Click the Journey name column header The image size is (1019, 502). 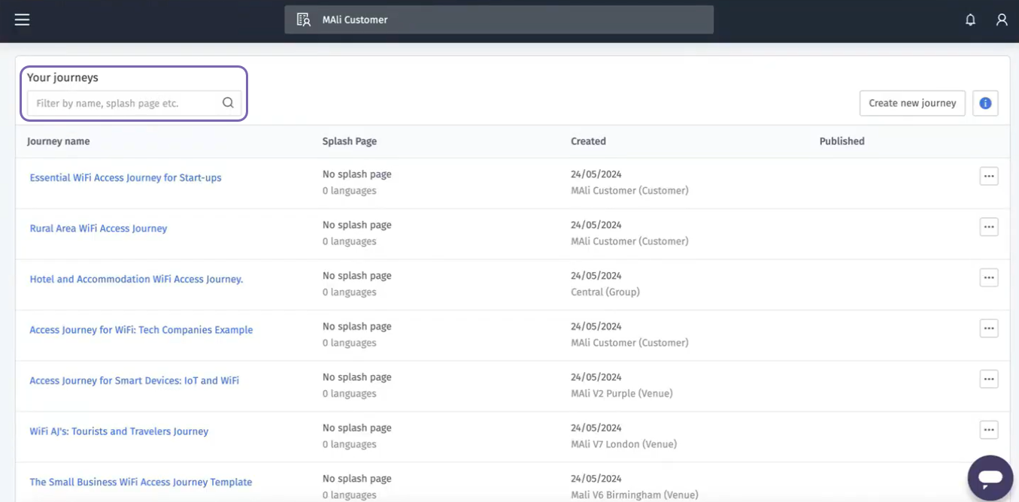[x=59, y=141]
